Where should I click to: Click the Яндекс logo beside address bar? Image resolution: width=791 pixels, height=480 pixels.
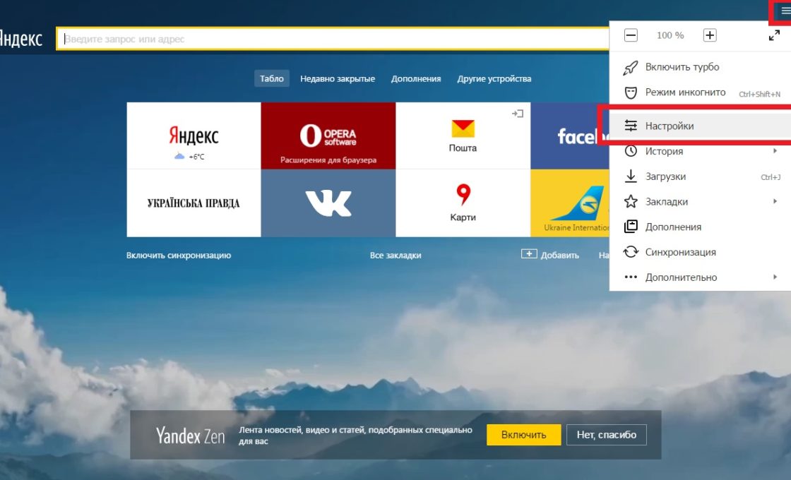pyautogui.click(x=21, y=39)
